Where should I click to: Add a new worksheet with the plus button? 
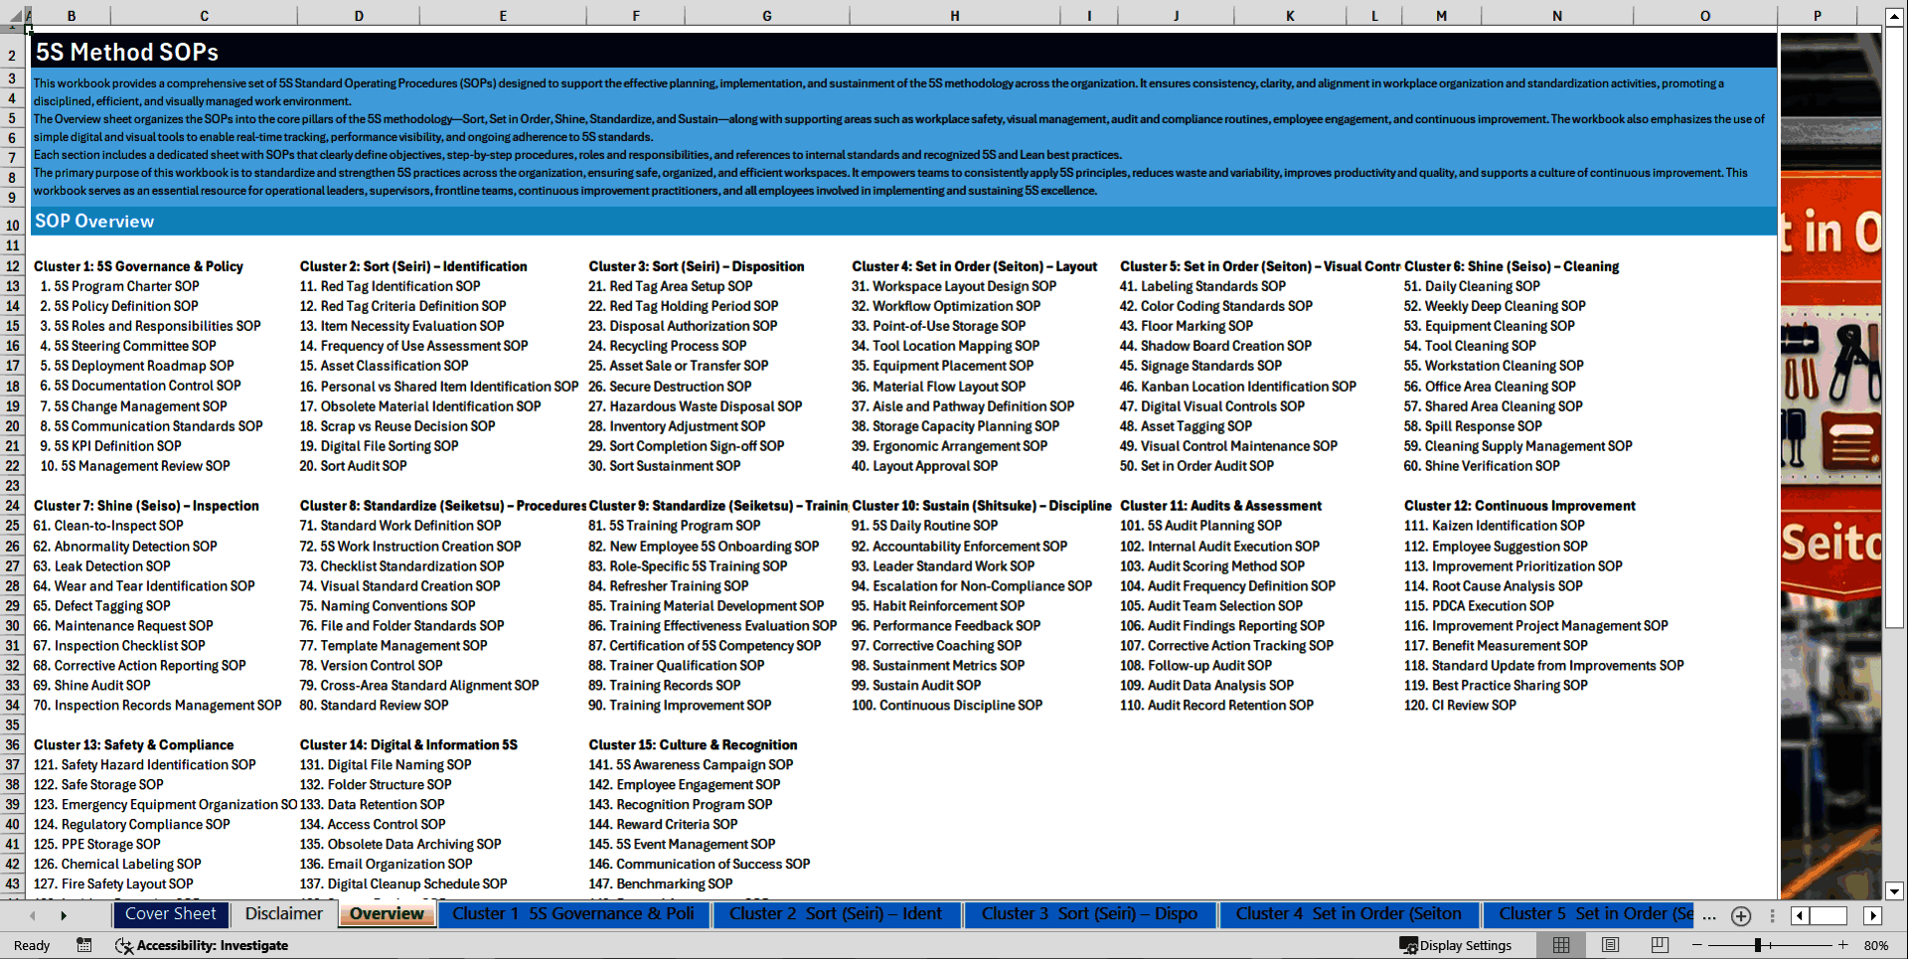tap(1740, 915)
